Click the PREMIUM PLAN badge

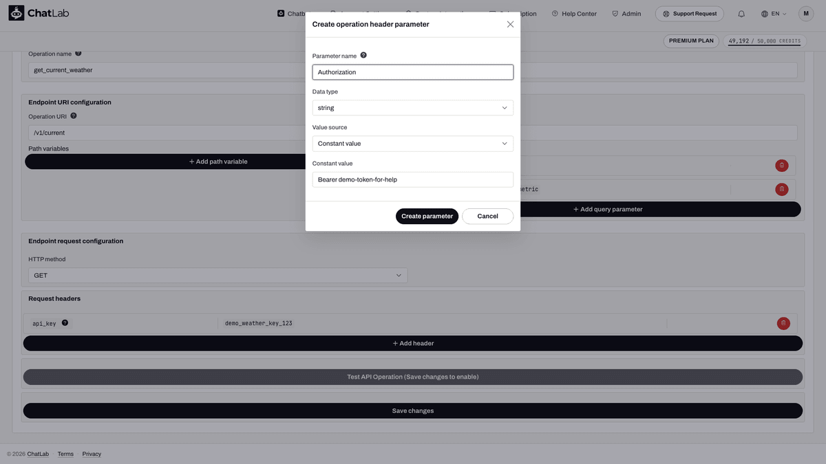tap(691, 41)
